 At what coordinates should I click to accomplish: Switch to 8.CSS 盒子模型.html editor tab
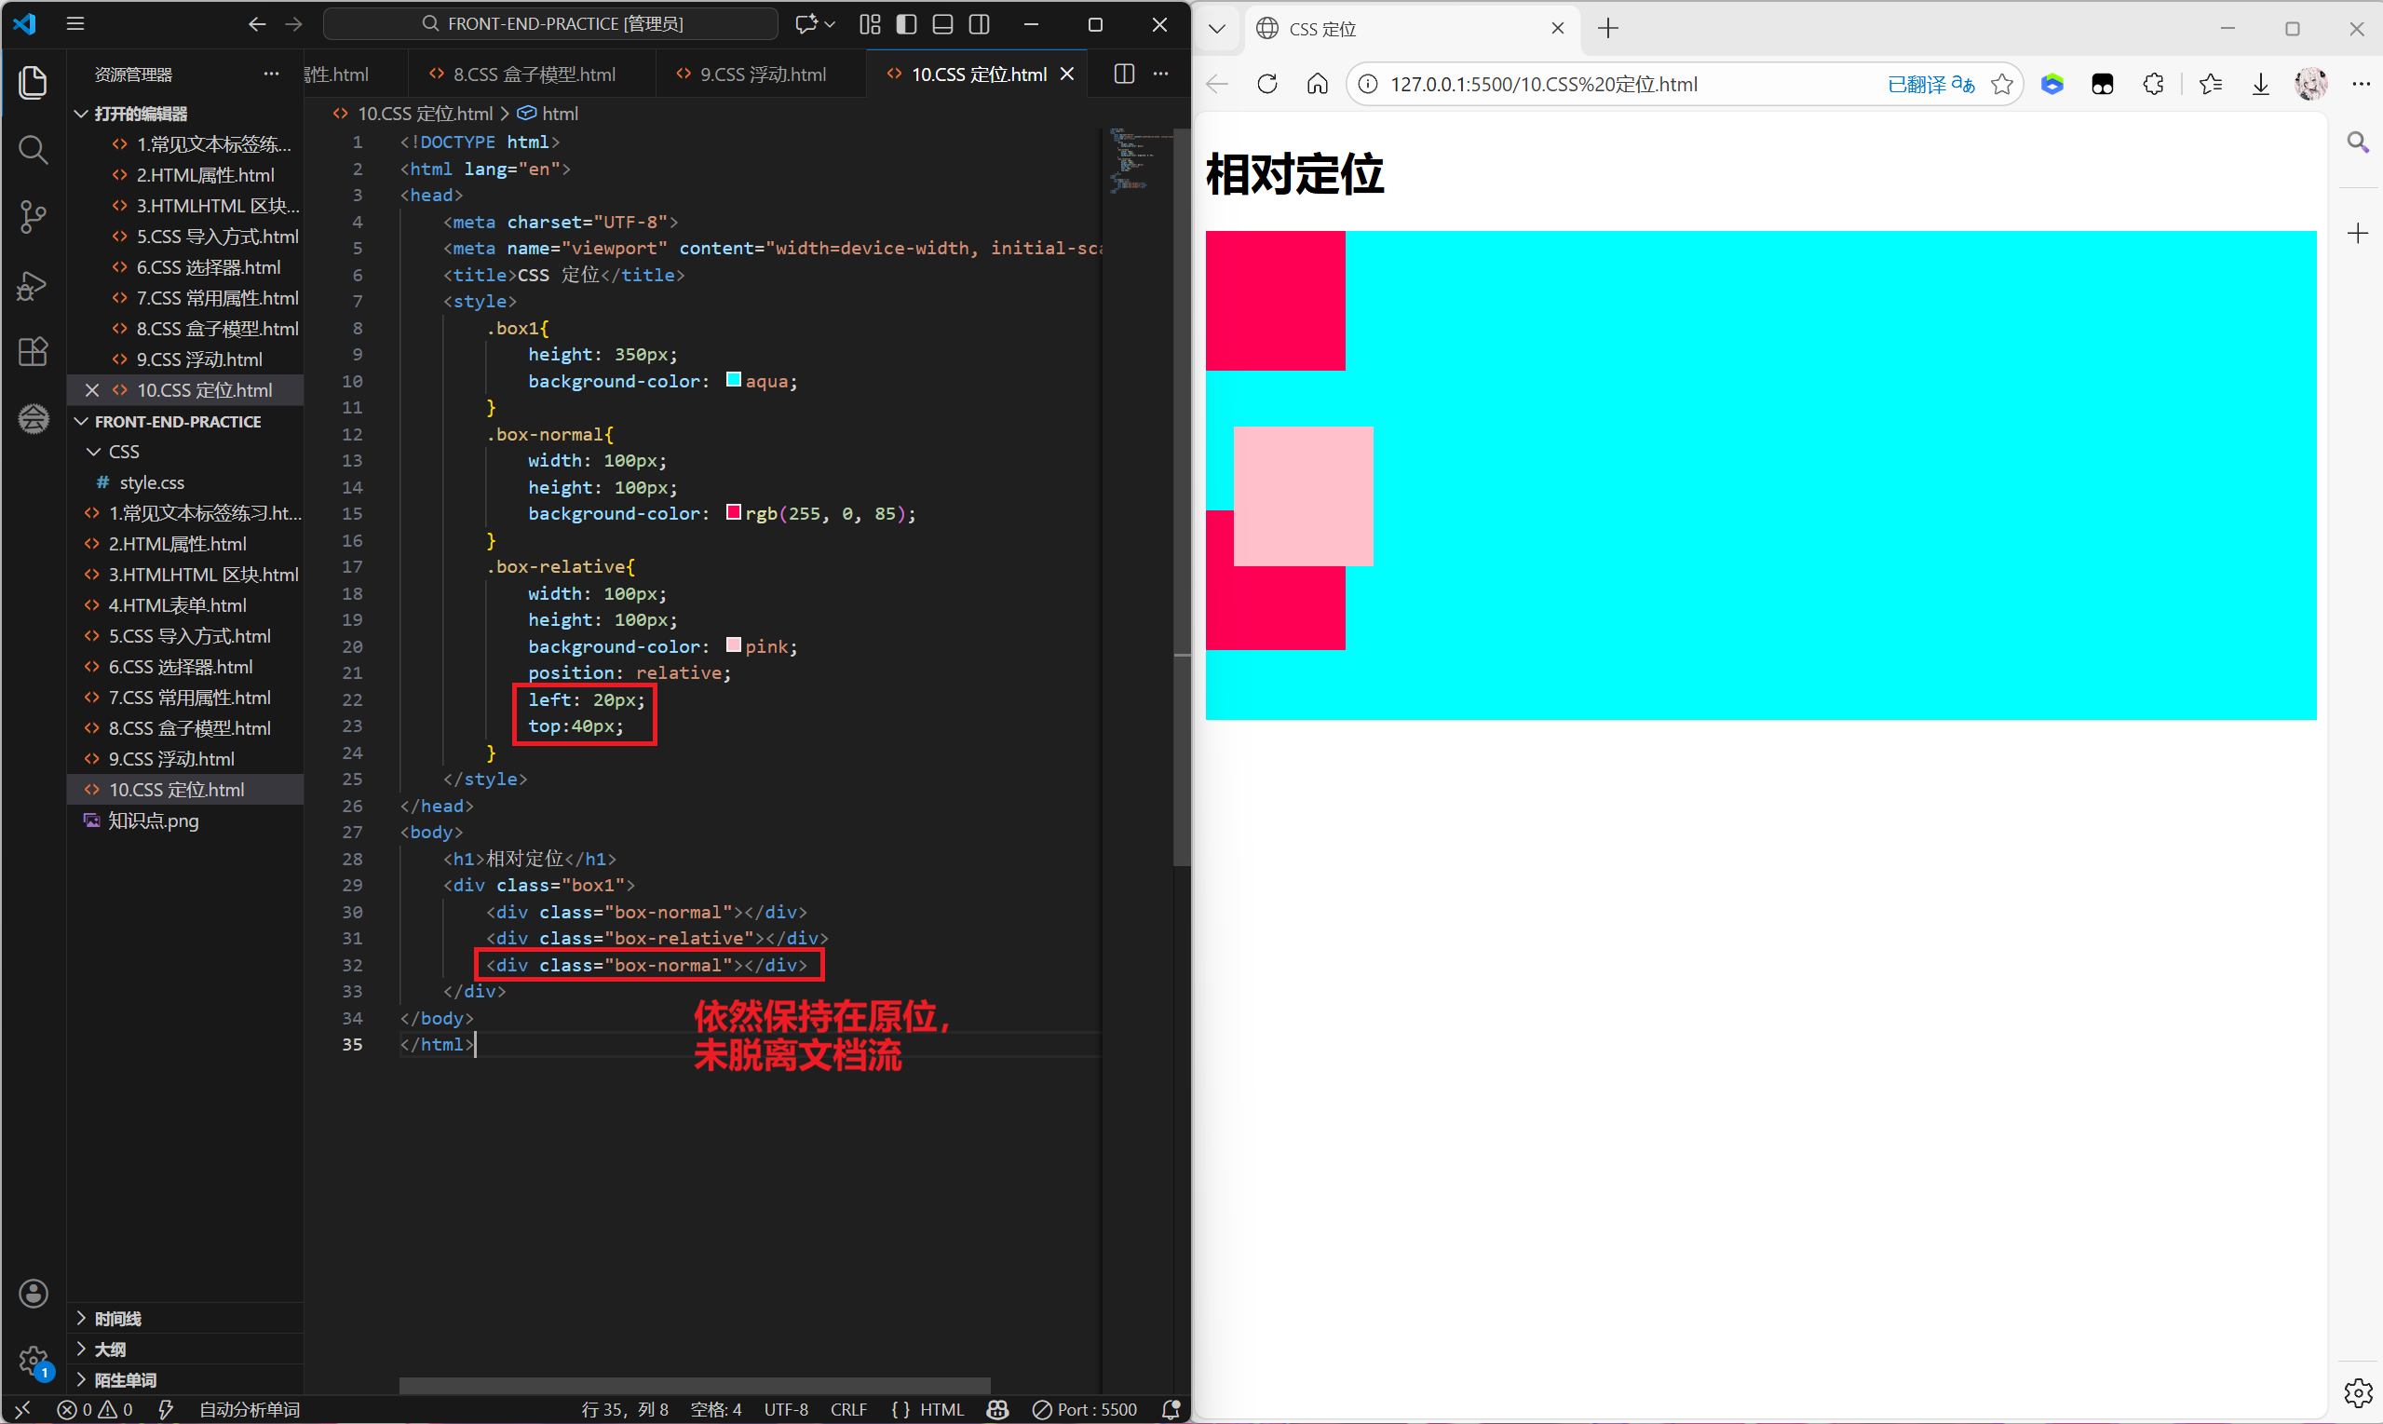tap(534, 74)
